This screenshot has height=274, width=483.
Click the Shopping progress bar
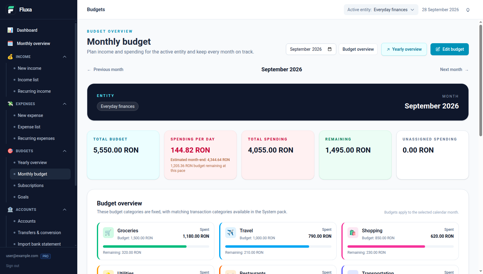401,247
